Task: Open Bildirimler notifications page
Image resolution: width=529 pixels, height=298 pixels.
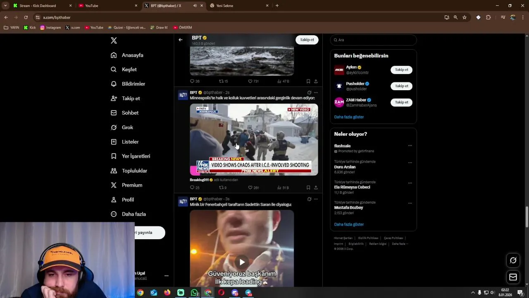Action: tap(128, 84)
